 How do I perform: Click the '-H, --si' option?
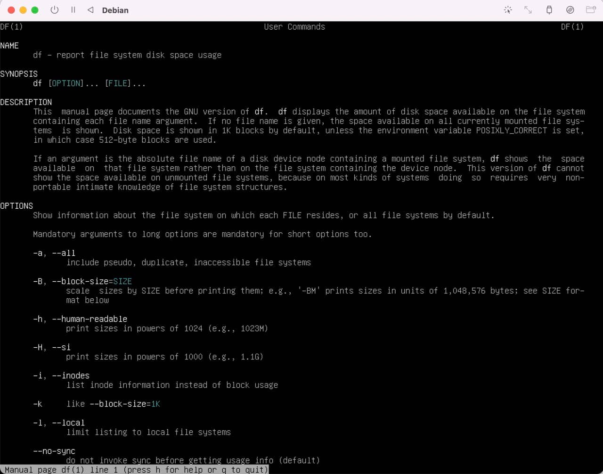(52, 347)
